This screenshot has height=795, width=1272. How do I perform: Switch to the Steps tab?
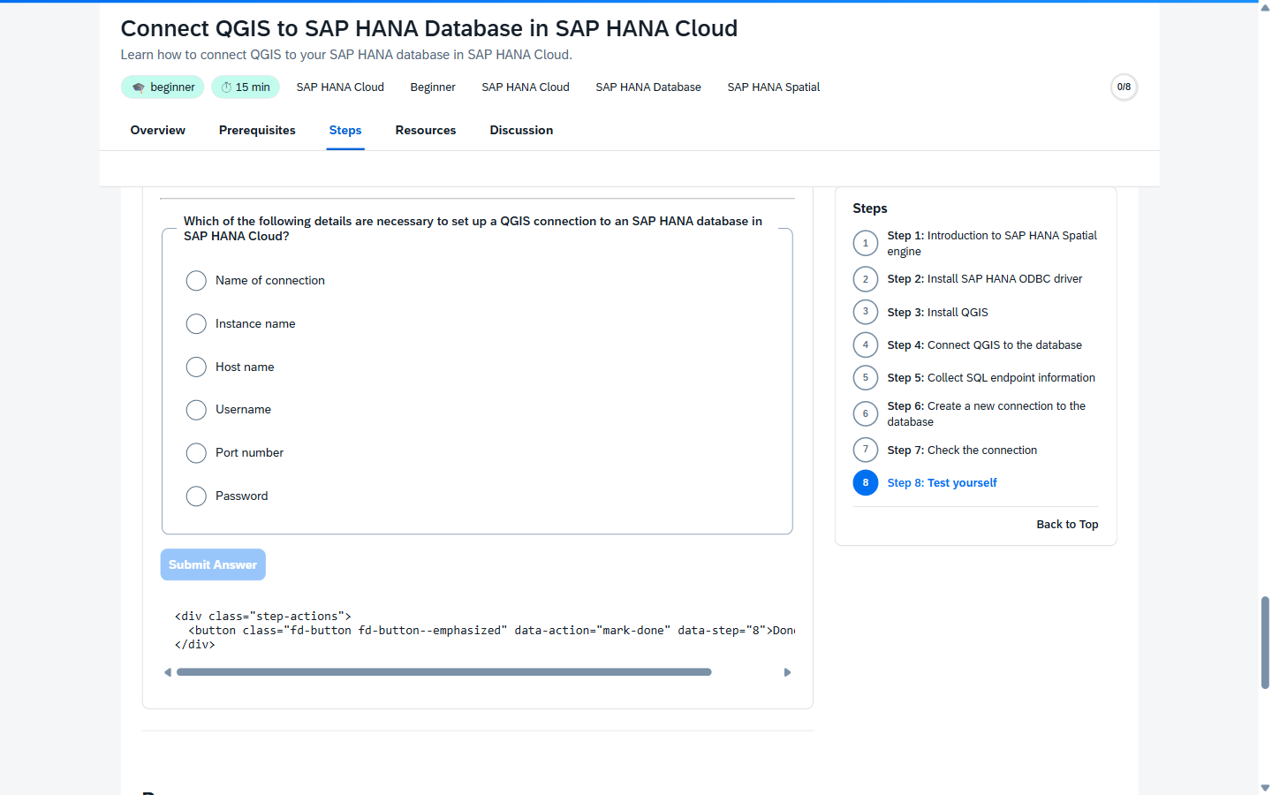(x=345, y=130)
